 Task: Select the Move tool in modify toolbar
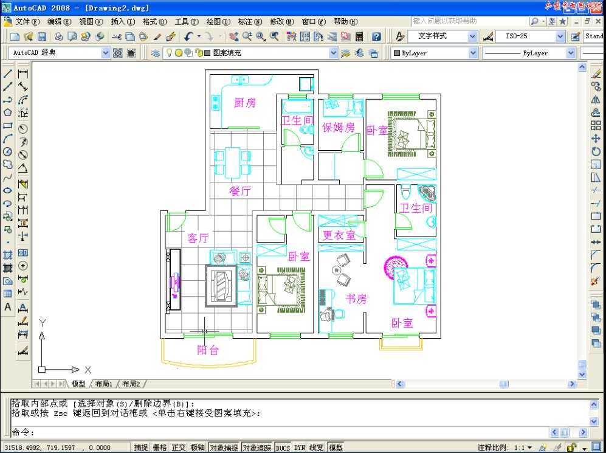596,139
